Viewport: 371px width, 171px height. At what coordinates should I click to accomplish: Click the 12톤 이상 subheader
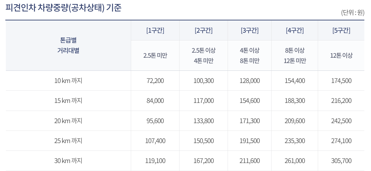coord(341,56)
